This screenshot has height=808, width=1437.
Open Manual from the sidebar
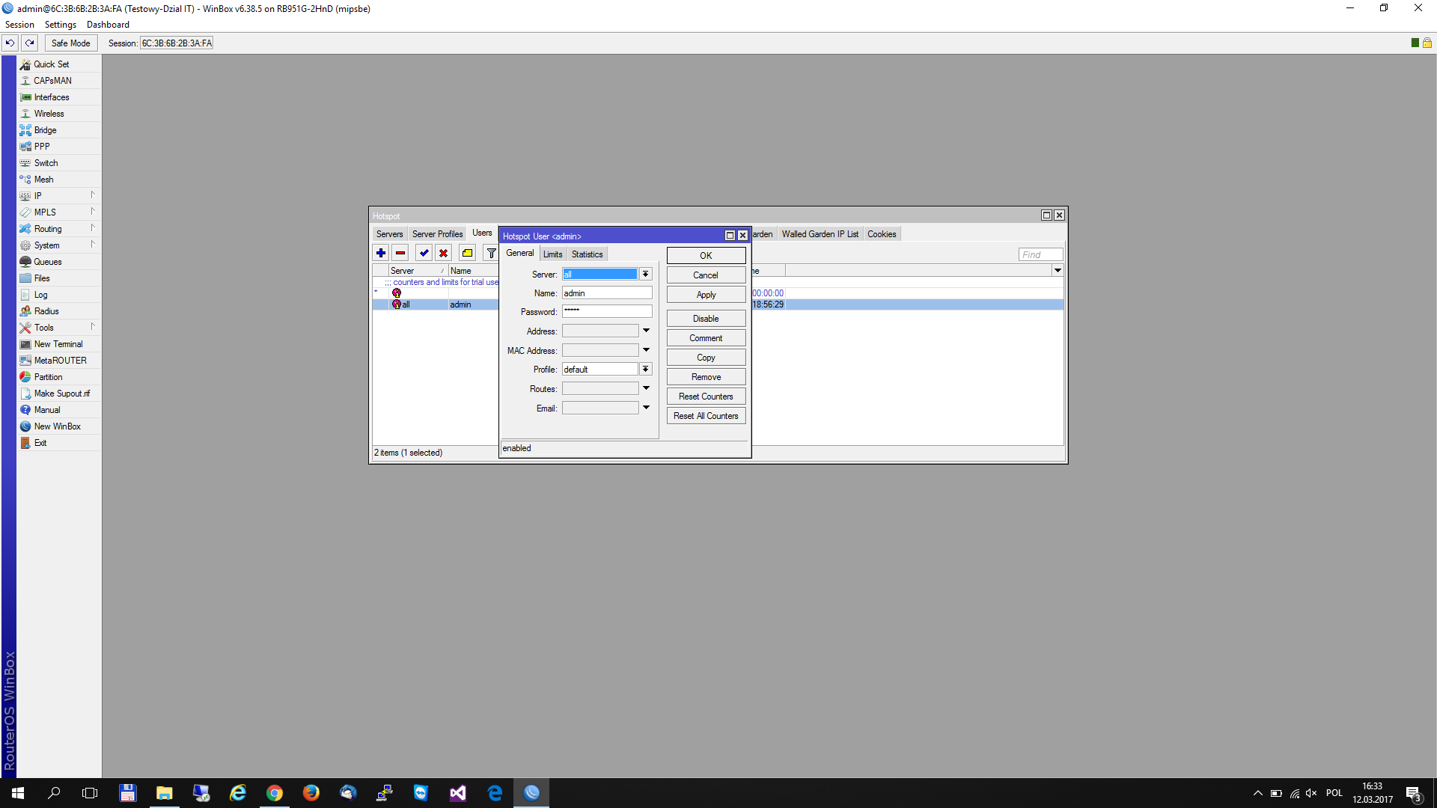(59, 410)
